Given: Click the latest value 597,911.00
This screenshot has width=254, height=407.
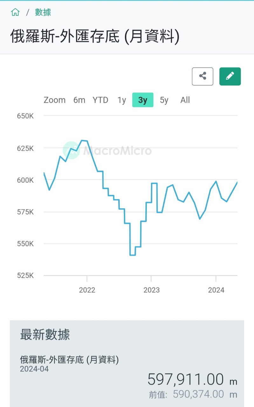Looking at the screenshot, I should (186, 380).
